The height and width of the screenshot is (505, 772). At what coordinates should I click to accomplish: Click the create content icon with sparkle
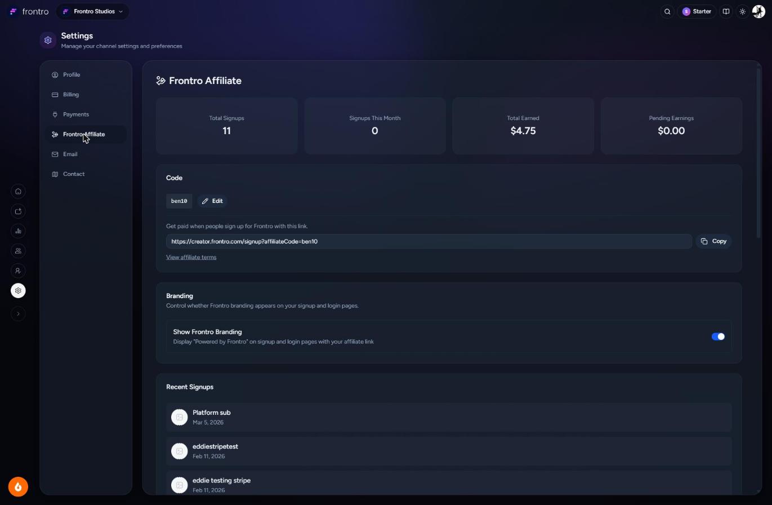(18, 211)
